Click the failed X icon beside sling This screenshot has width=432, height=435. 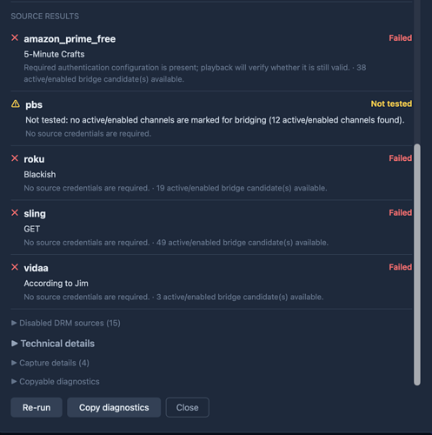pos(15,213)
